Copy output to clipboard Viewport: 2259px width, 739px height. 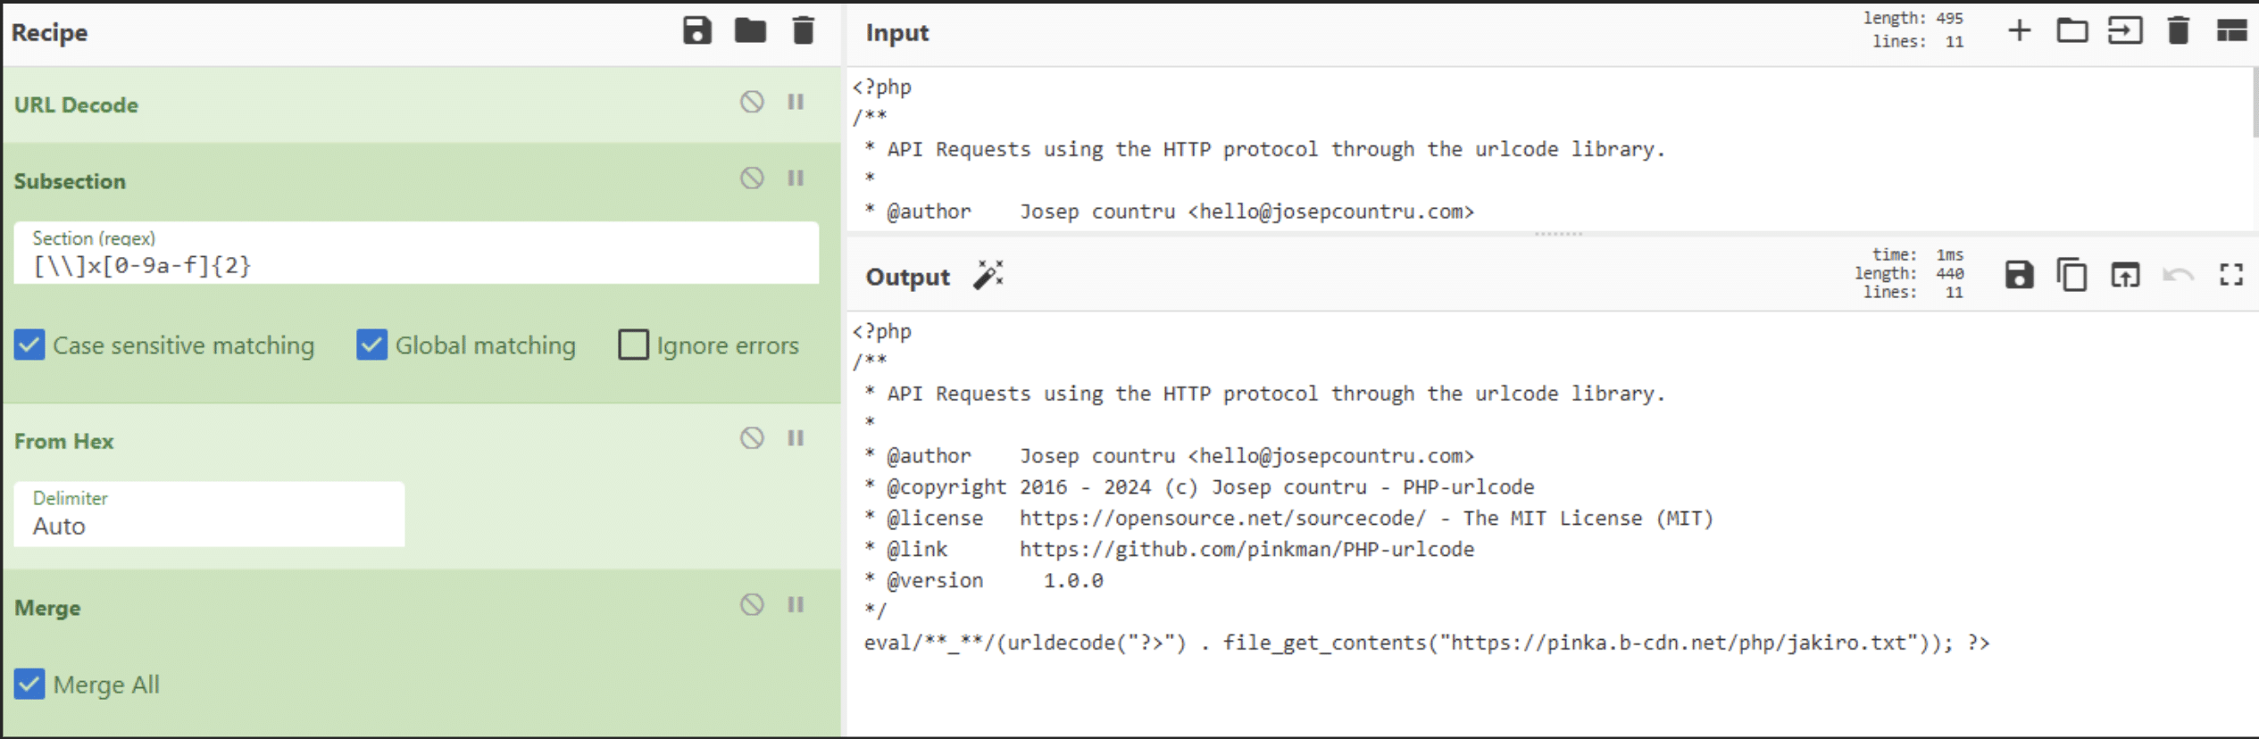[x=2071, y=275]
